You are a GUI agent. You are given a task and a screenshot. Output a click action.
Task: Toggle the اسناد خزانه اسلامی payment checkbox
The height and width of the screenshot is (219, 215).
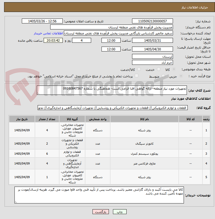click(x=136, y=76)
